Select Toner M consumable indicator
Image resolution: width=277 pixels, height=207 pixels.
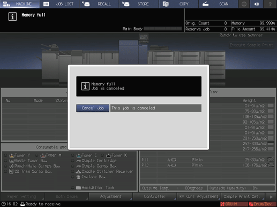tap(36, 155)
